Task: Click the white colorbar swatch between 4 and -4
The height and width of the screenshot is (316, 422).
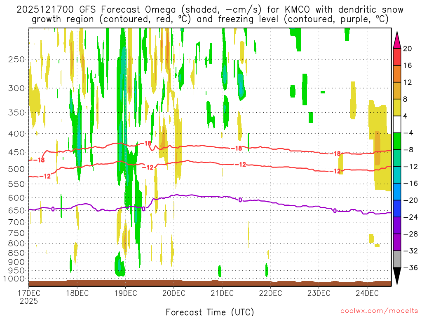Action: click(397, 124)
